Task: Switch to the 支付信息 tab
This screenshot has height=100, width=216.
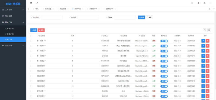Action: 63,9
